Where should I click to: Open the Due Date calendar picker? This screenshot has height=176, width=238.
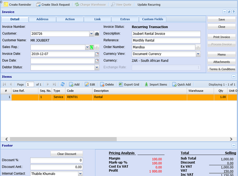97,61
